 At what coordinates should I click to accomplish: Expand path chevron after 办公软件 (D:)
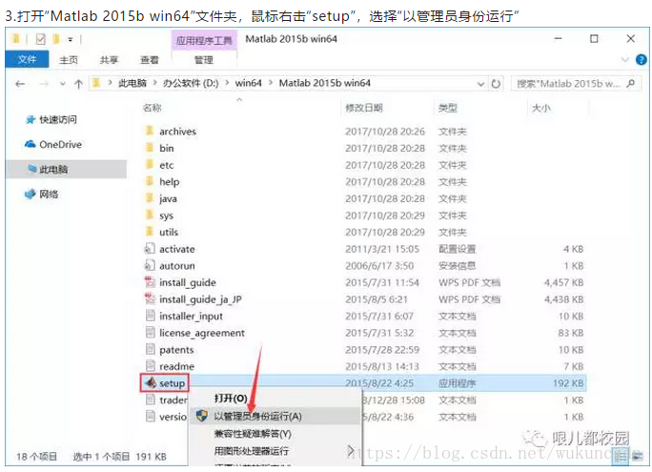[227, 83]
